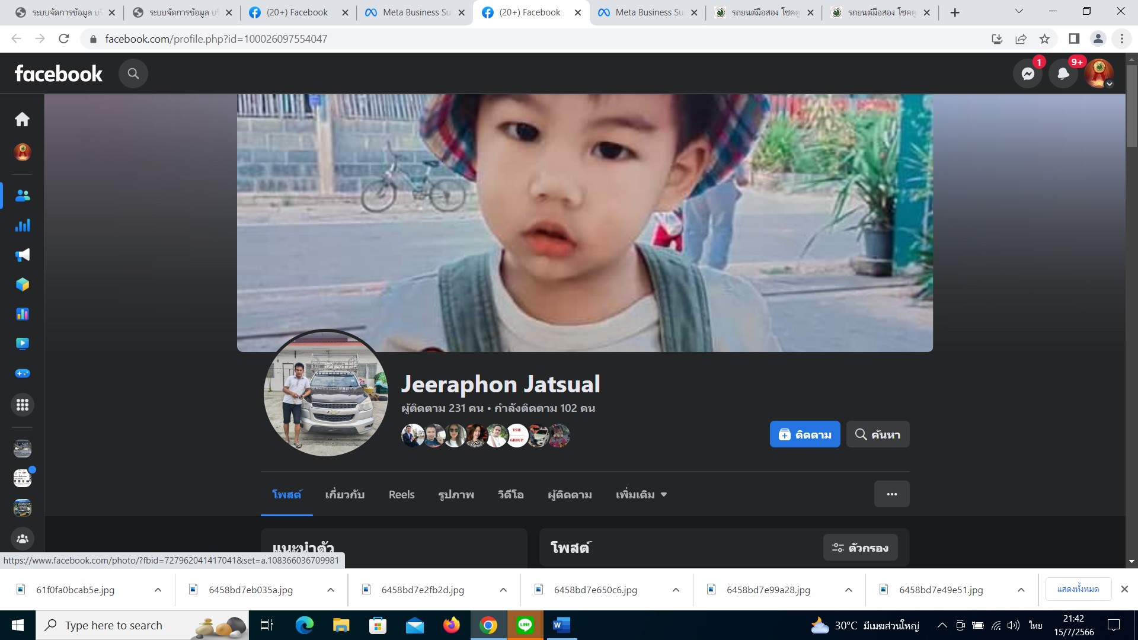Click the Facebook search magnifier icon
This screenshot has height=640, width=1138.
[x=133, y=73]
